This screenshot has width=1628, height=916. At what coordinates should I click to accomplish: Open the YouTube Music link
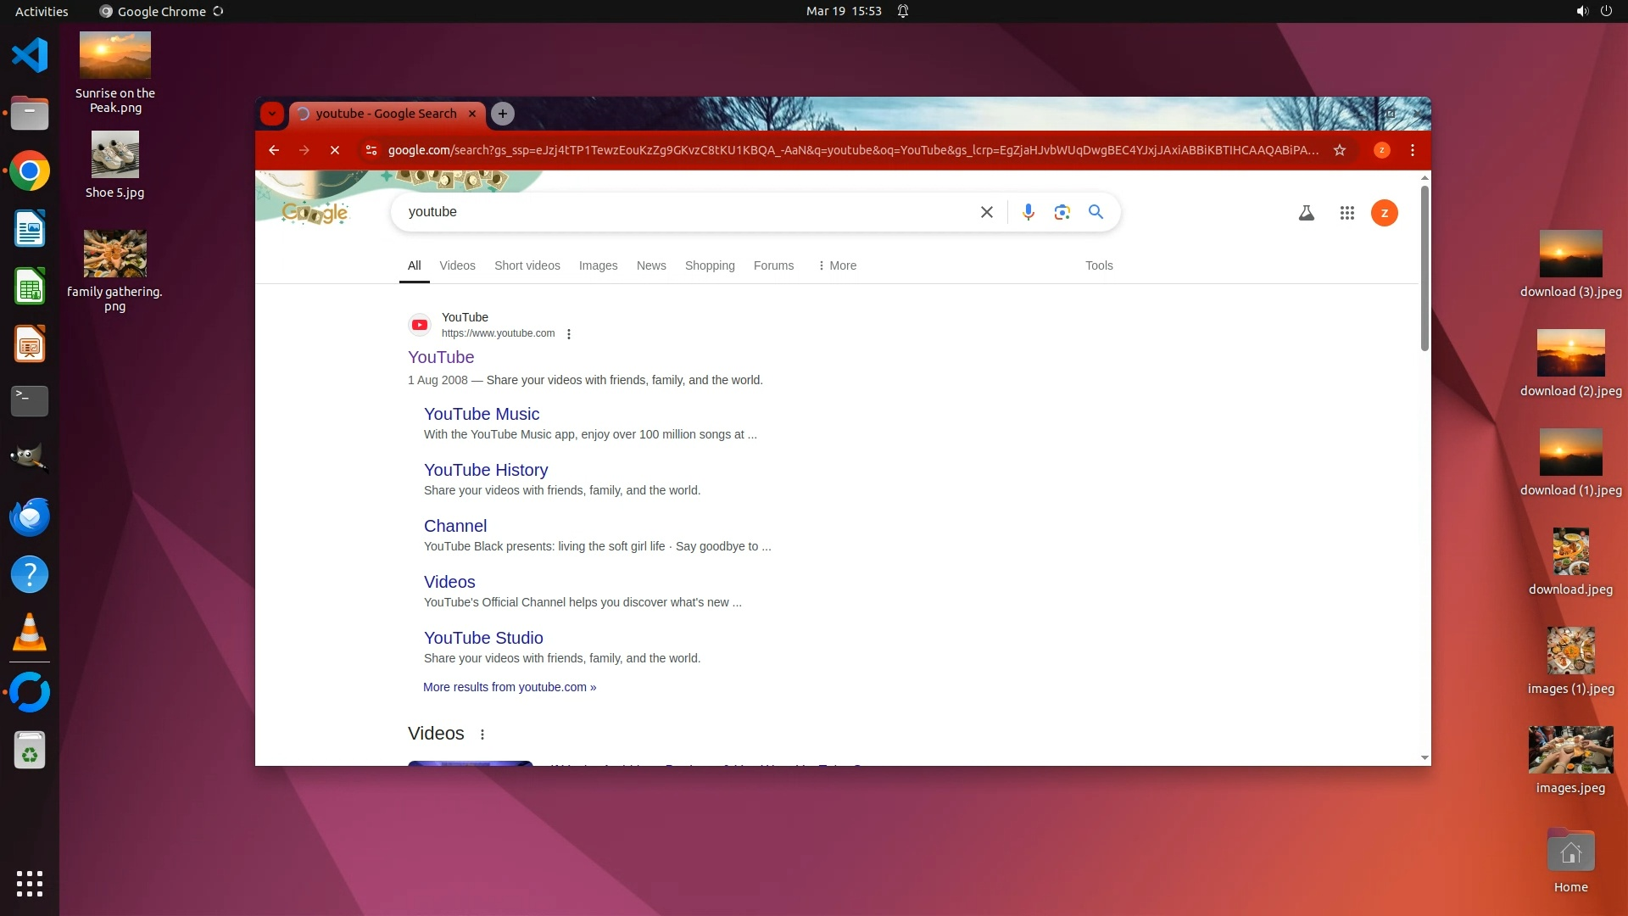point(481,414)
